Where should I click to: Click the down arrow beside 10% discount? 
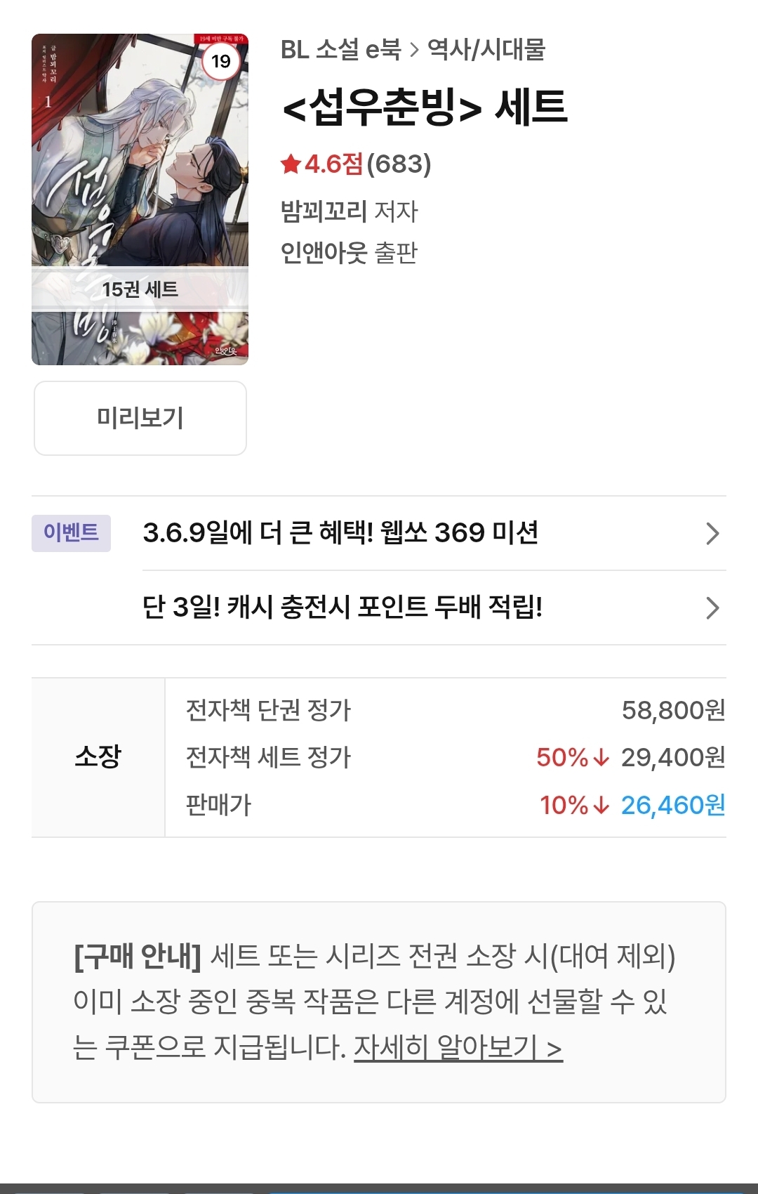pyautogui.click(x=601, y=805)
